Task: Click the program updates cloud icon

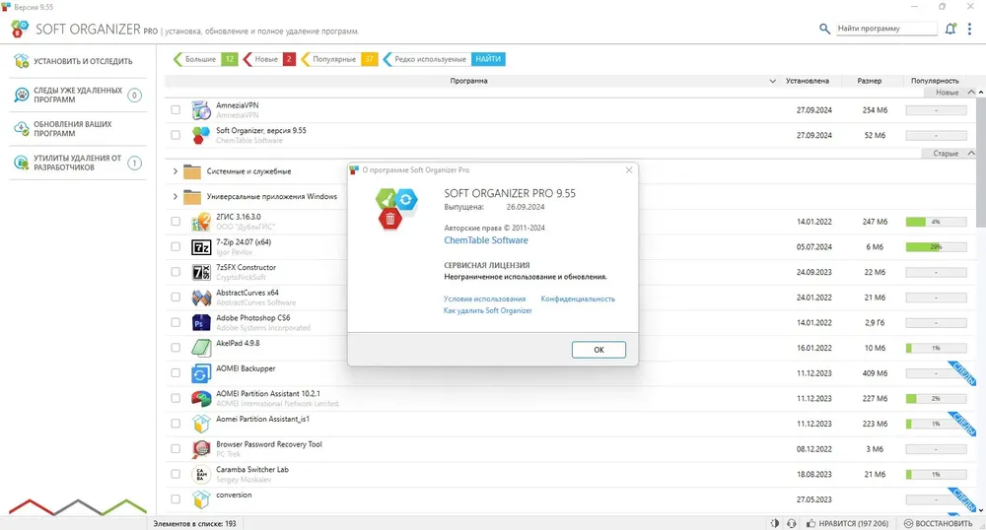Action: click(22, 129)
